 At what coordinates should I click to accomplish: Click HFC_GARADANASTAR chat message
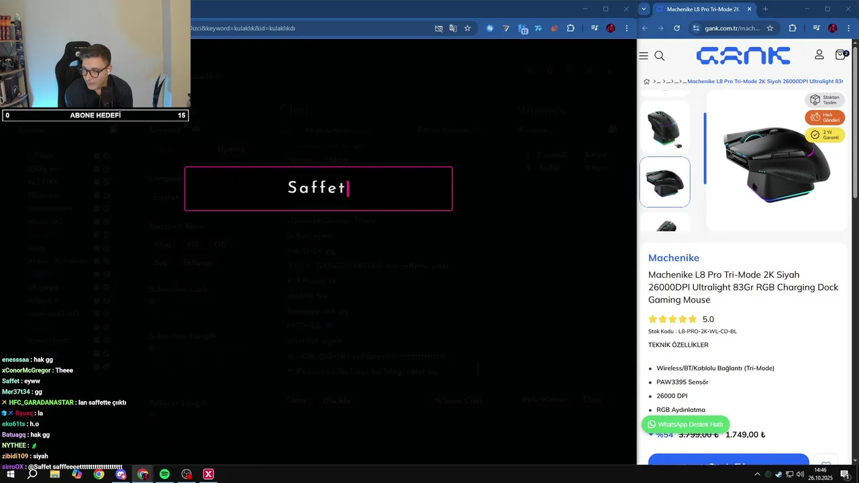(x=64, y=402)
